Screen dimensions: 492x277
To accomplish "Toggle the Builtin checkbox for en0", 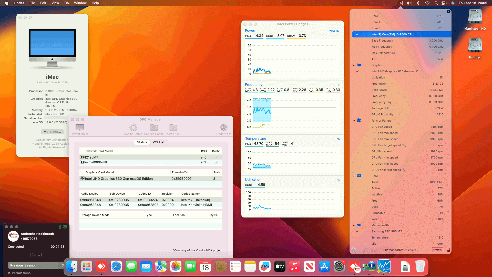I will (216, 157).
